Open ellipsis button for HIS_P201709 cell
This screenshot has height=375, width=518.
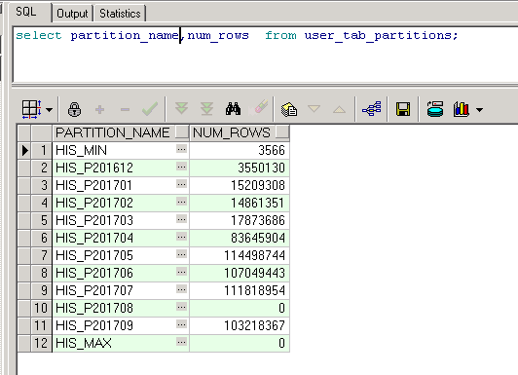pyautogui.click(x=181, y=324)
